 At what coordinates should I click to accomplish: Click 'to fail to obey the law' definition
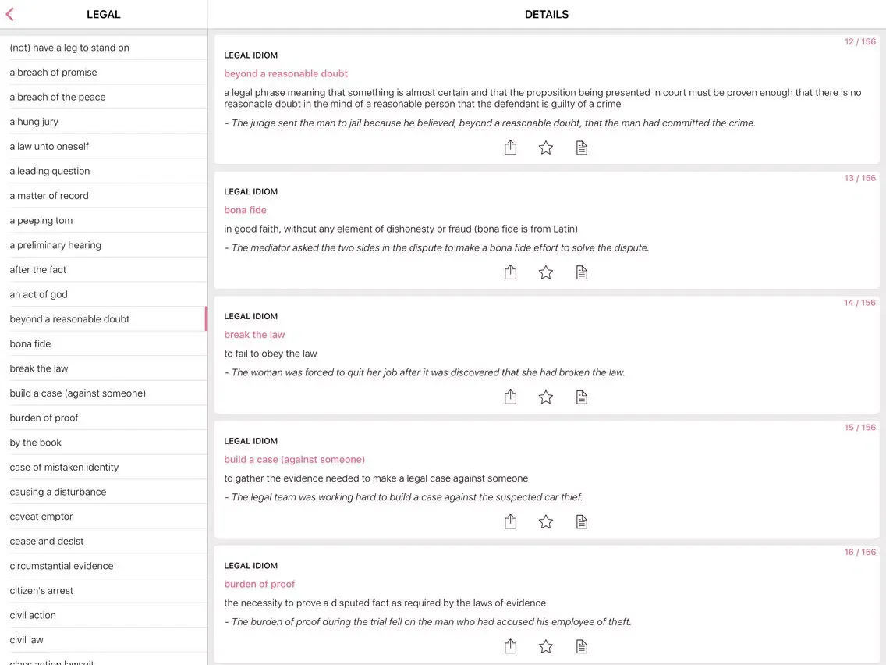click(x=271, y=354)
